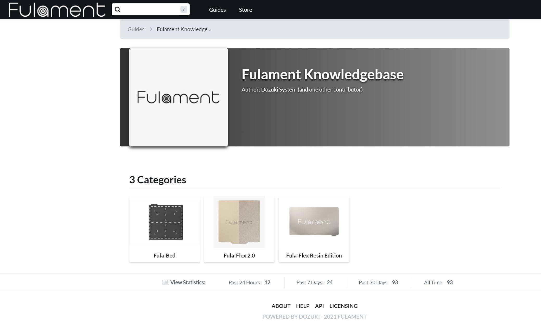Focus the header search input field
The width and height of the screenshot is (541, 335).
pyautogui.click(x=150, y=9)
